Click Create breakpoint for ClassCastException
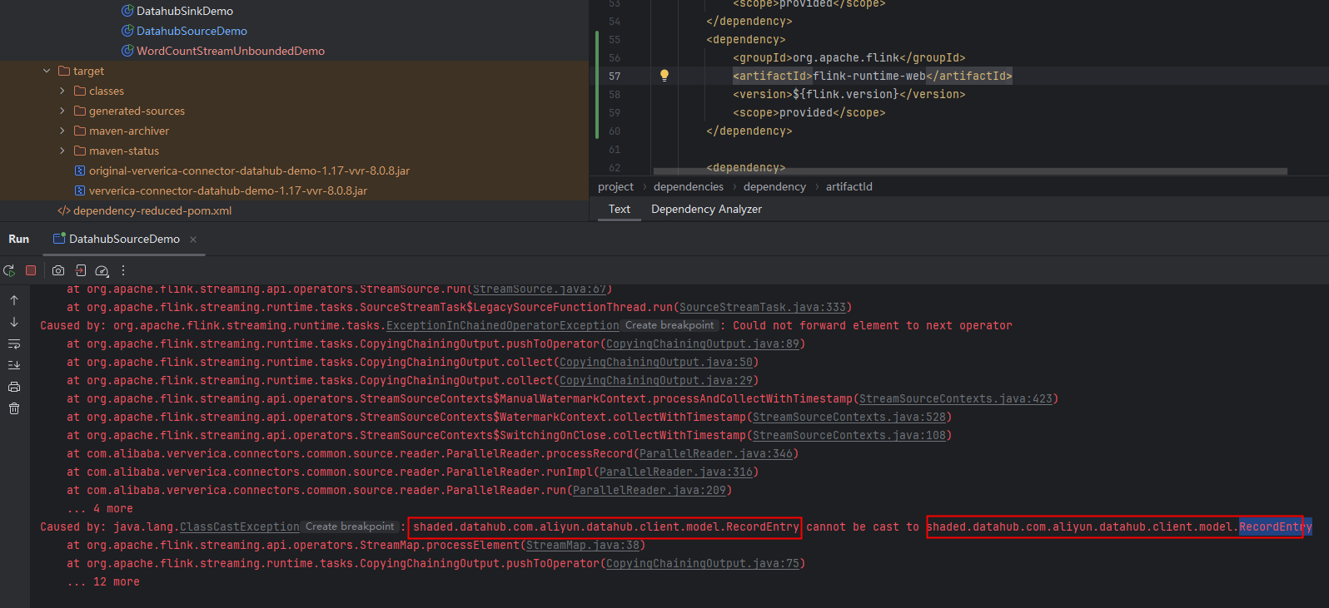The width and height of the screenshot is (1329, 608). click(350, 526)
